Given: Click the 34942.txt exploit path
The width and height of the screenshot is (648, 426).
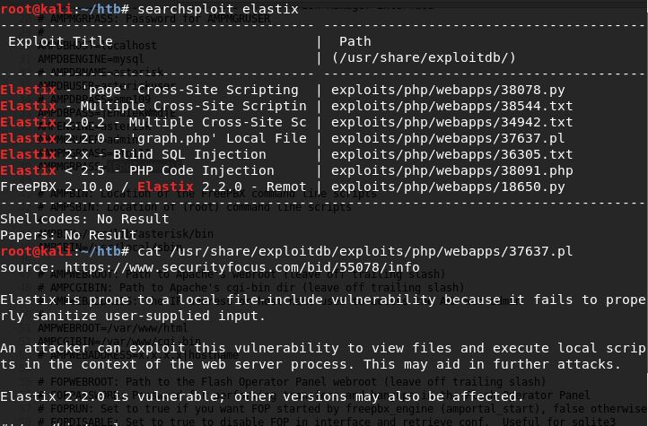Looking at the screenshot, I should tap(451, 122).
